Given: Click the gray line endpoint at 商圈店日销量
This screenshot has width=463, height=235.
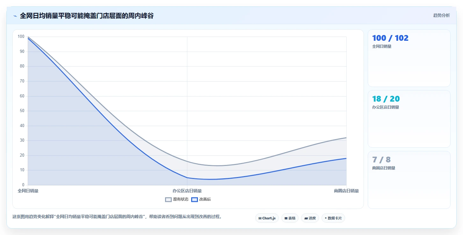Looking at the screenshot, I should pyautogui.click(x=346, y=138).
